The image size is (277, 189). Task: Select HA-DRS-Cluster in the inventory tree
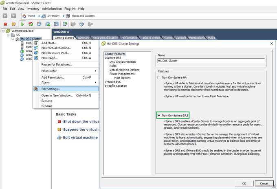tap(31, 39)
